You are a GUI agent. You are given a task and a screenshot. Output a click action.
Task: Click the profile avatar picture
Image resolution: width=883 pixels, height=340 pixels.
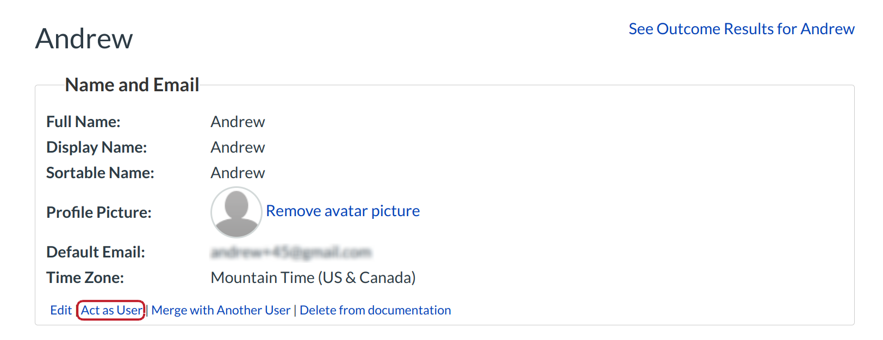236,212
